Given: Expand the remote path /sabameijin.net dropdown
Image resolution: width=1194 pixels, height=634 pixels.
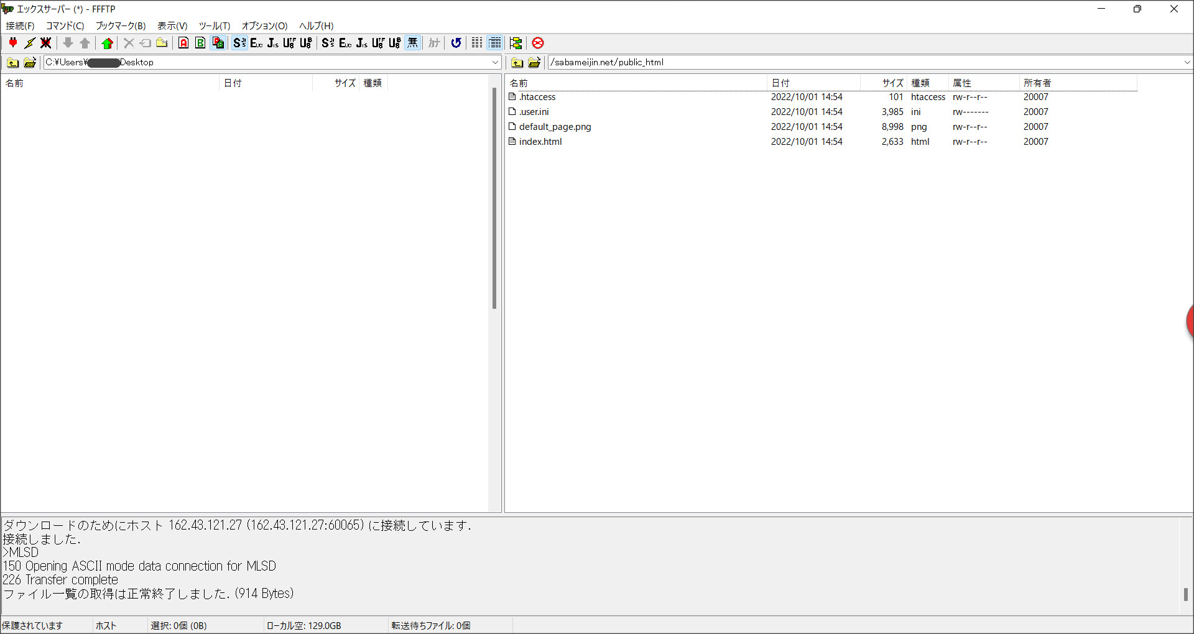Looking at the screenshot, I should click(1187, 62).
